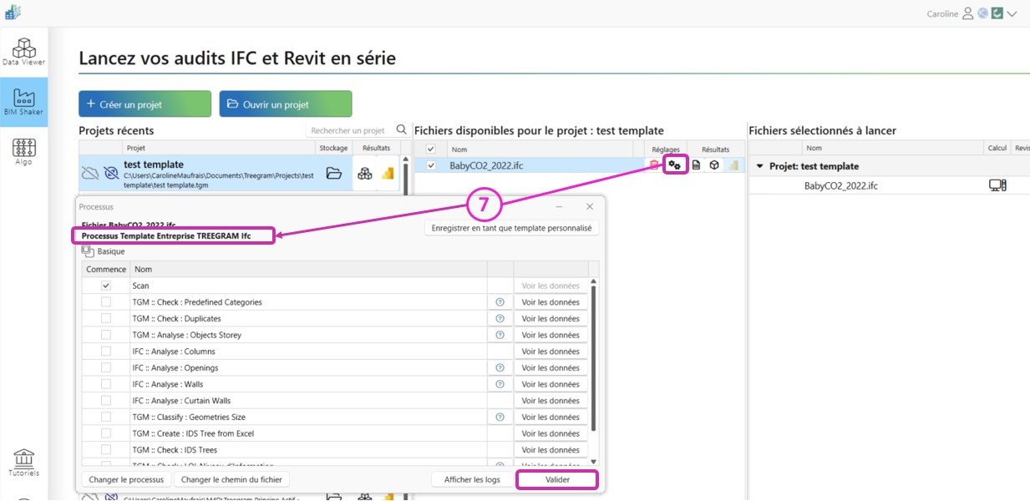Open Tutoriels from the sidebar

pos(23,463)
